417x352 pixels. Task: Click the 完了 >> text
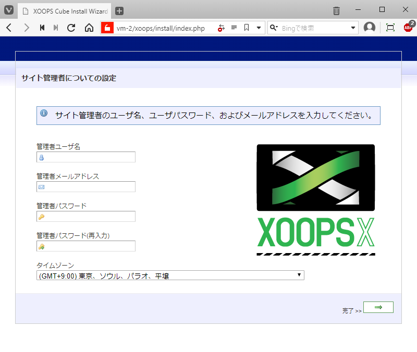click(352, 310)
